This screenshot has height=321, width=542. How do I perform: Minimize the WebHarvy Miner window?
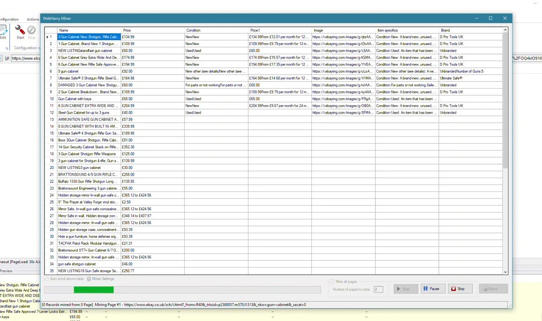coord(476,18)
